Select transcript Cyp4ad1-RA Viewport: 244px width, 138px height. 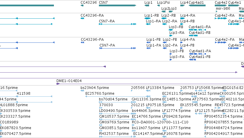pos(200,27)
